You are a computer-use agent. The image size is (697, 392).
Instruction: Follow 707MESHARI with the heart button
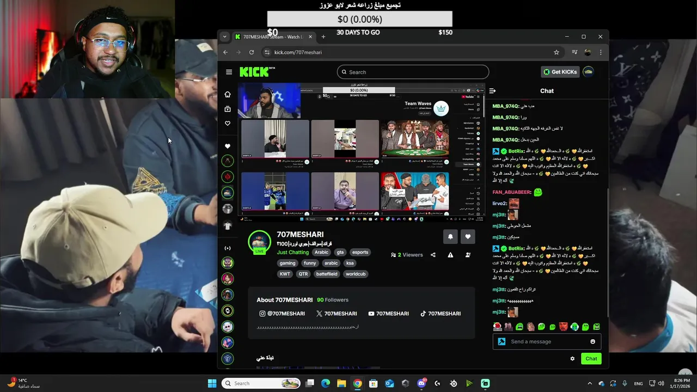tap(468, 236)
